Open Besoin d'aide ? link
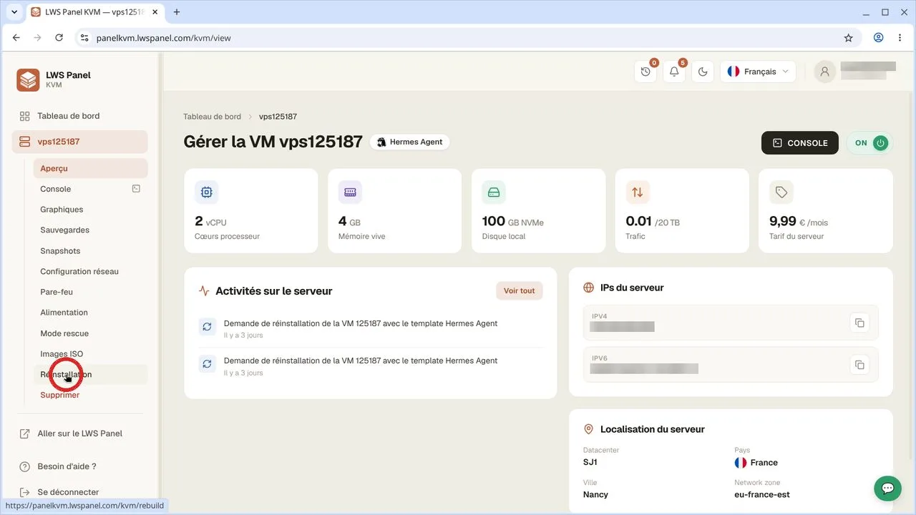Viewport: 916px width, 515px height. point(80,466)
